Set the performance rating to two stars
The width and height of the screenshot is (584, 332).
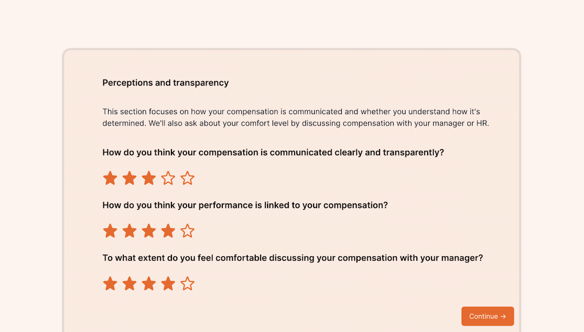129,231
